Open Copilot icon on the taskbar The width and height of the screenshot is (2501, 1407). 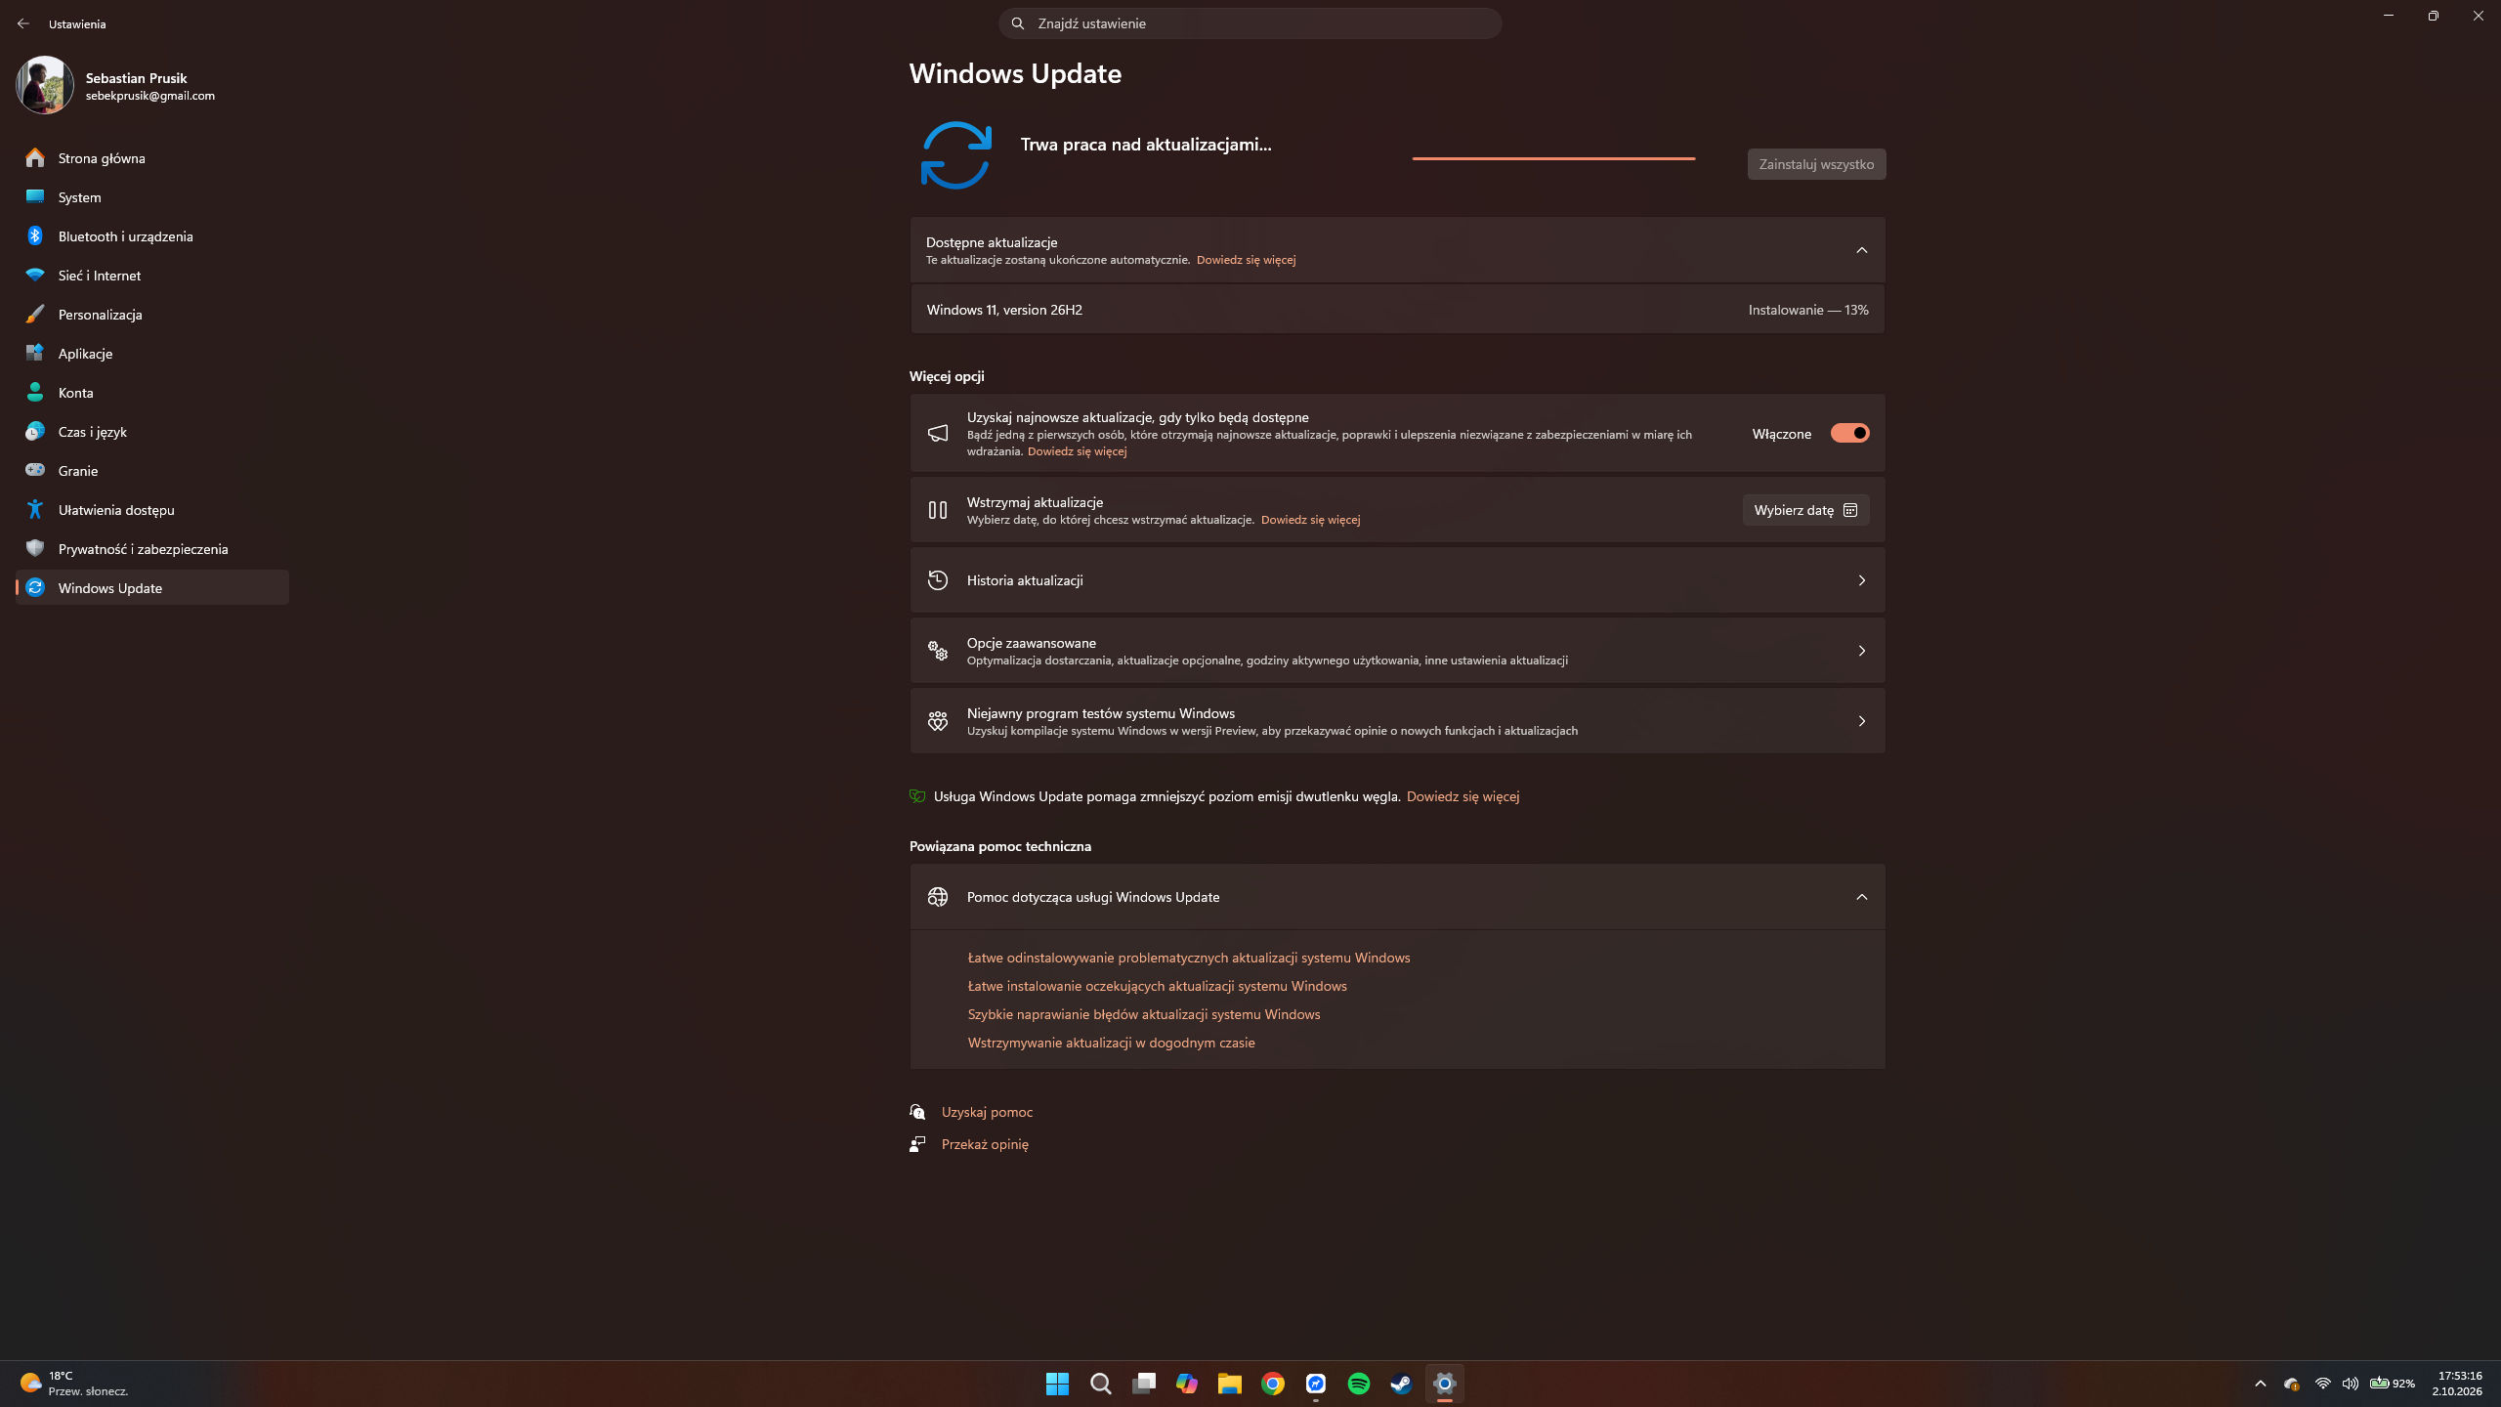(x=1186, y=1384)
